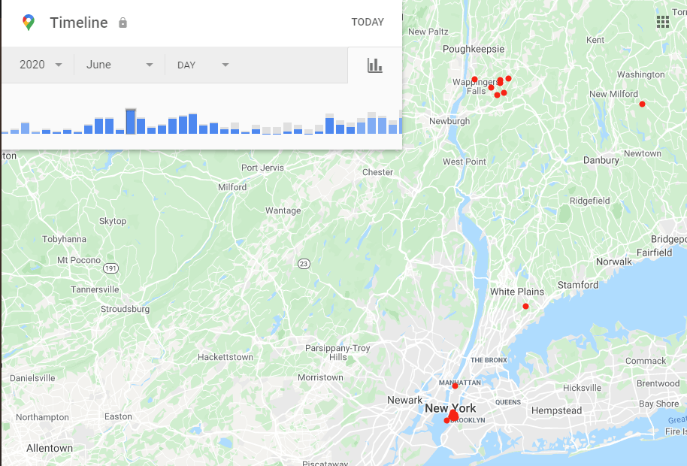
Task: Click the Danbury map label
Action: tap(601, 160)
